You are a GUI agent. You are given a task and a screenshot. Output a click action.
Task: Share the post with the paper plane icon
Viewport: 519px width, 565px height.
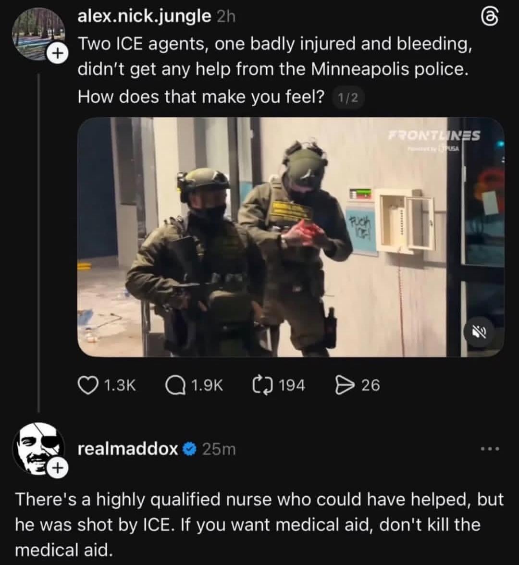(344, 385)
